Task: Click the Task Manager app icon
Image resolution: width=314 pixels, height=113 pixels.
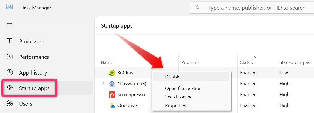Action: 9,7
